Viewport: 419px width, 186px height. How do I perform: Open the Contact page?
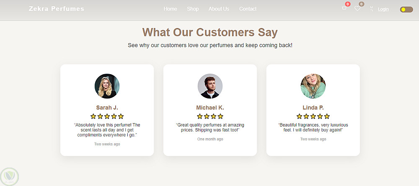coord(248,9)
